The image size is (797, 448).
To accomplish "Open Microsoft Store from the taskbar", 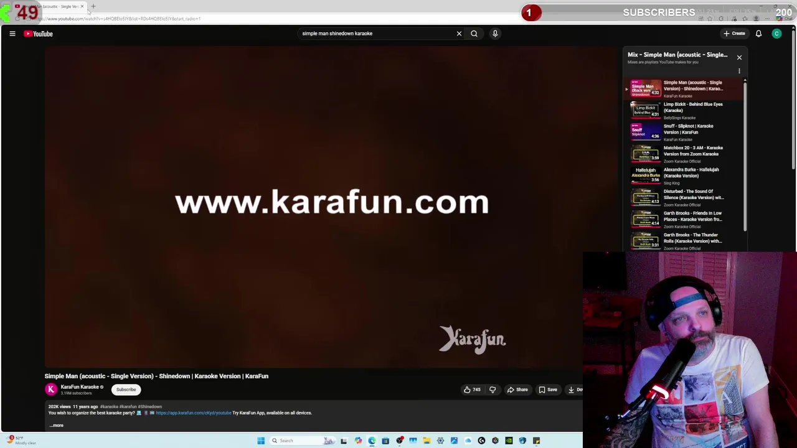I will click(385, 441).
